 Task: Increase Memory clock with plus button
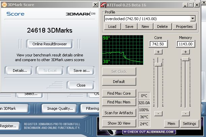pos(185,52)
